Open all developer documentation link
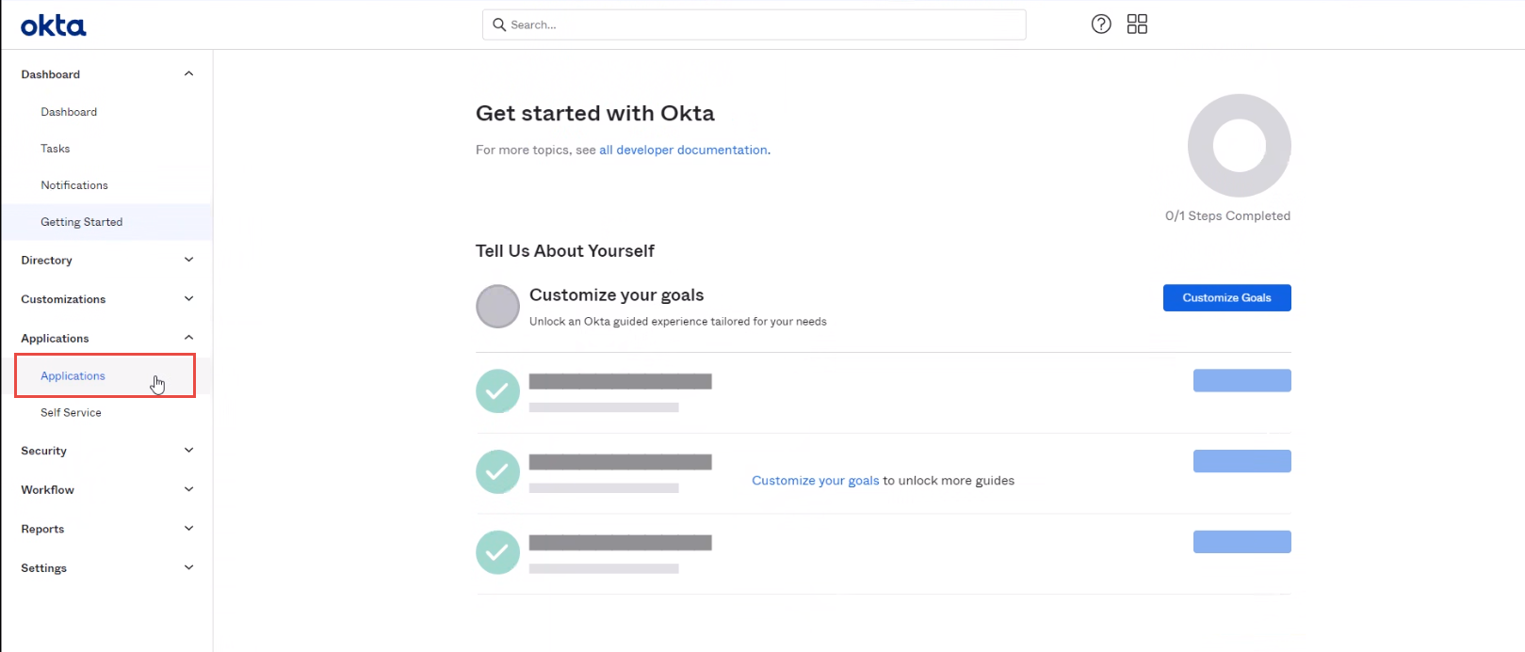 pyautogui.click(x=683, y=151)
